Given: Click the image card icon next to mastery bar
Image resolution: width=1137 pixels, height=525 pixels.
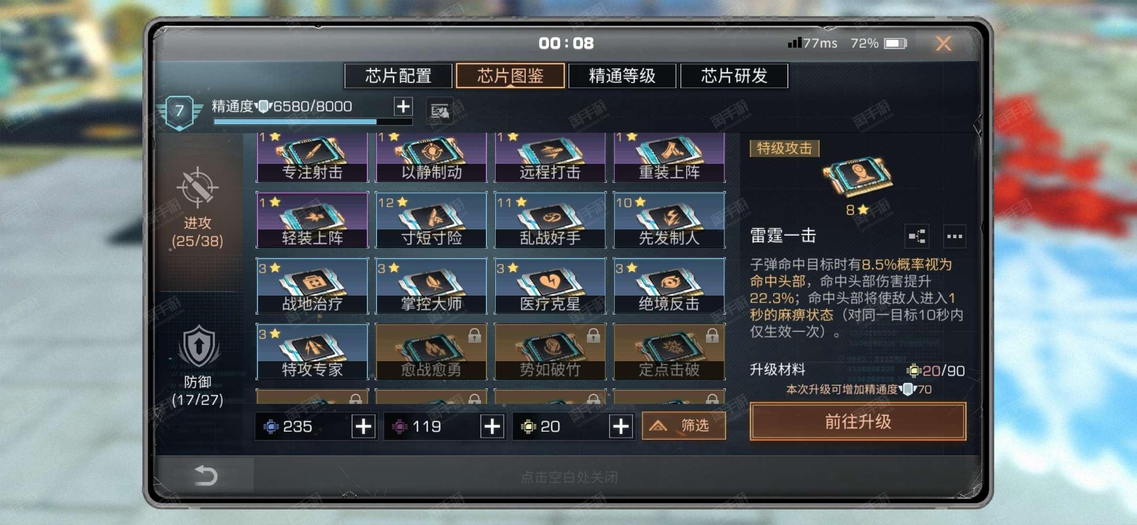Looking at the screenshot, I should [x=440, y=111].
